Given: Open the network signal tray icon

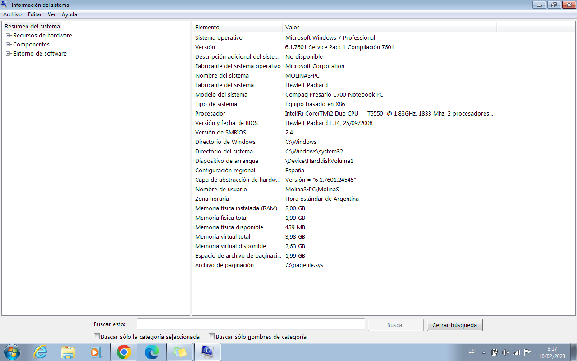Looking at the screenshot, I should pos(517,352).
